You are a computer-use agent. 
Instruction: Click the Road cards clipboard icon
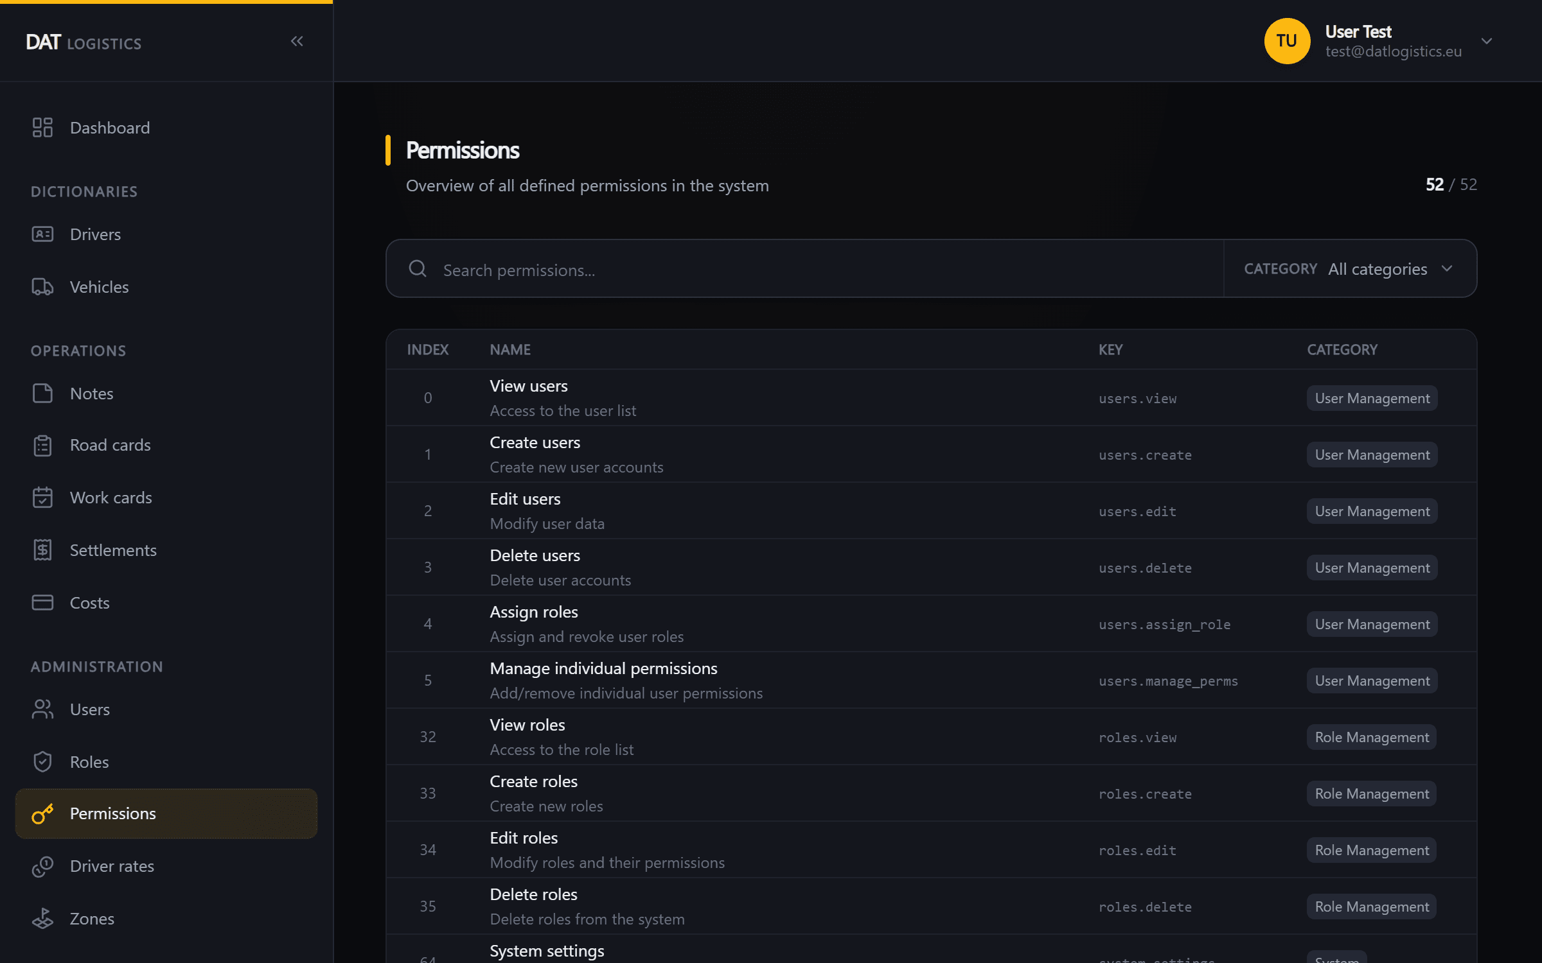point(42,445)
